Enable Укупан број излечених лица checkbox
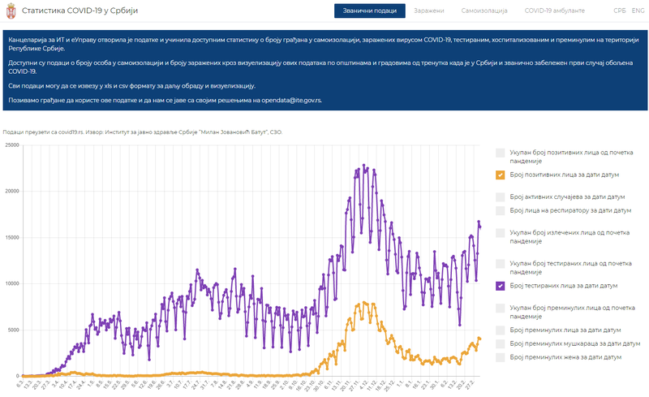 [501, 232]
